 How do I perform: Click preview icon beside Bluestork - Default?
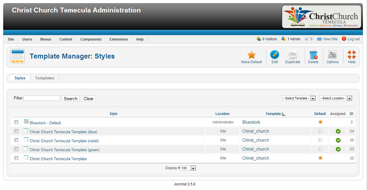click(x=26, y=122)
